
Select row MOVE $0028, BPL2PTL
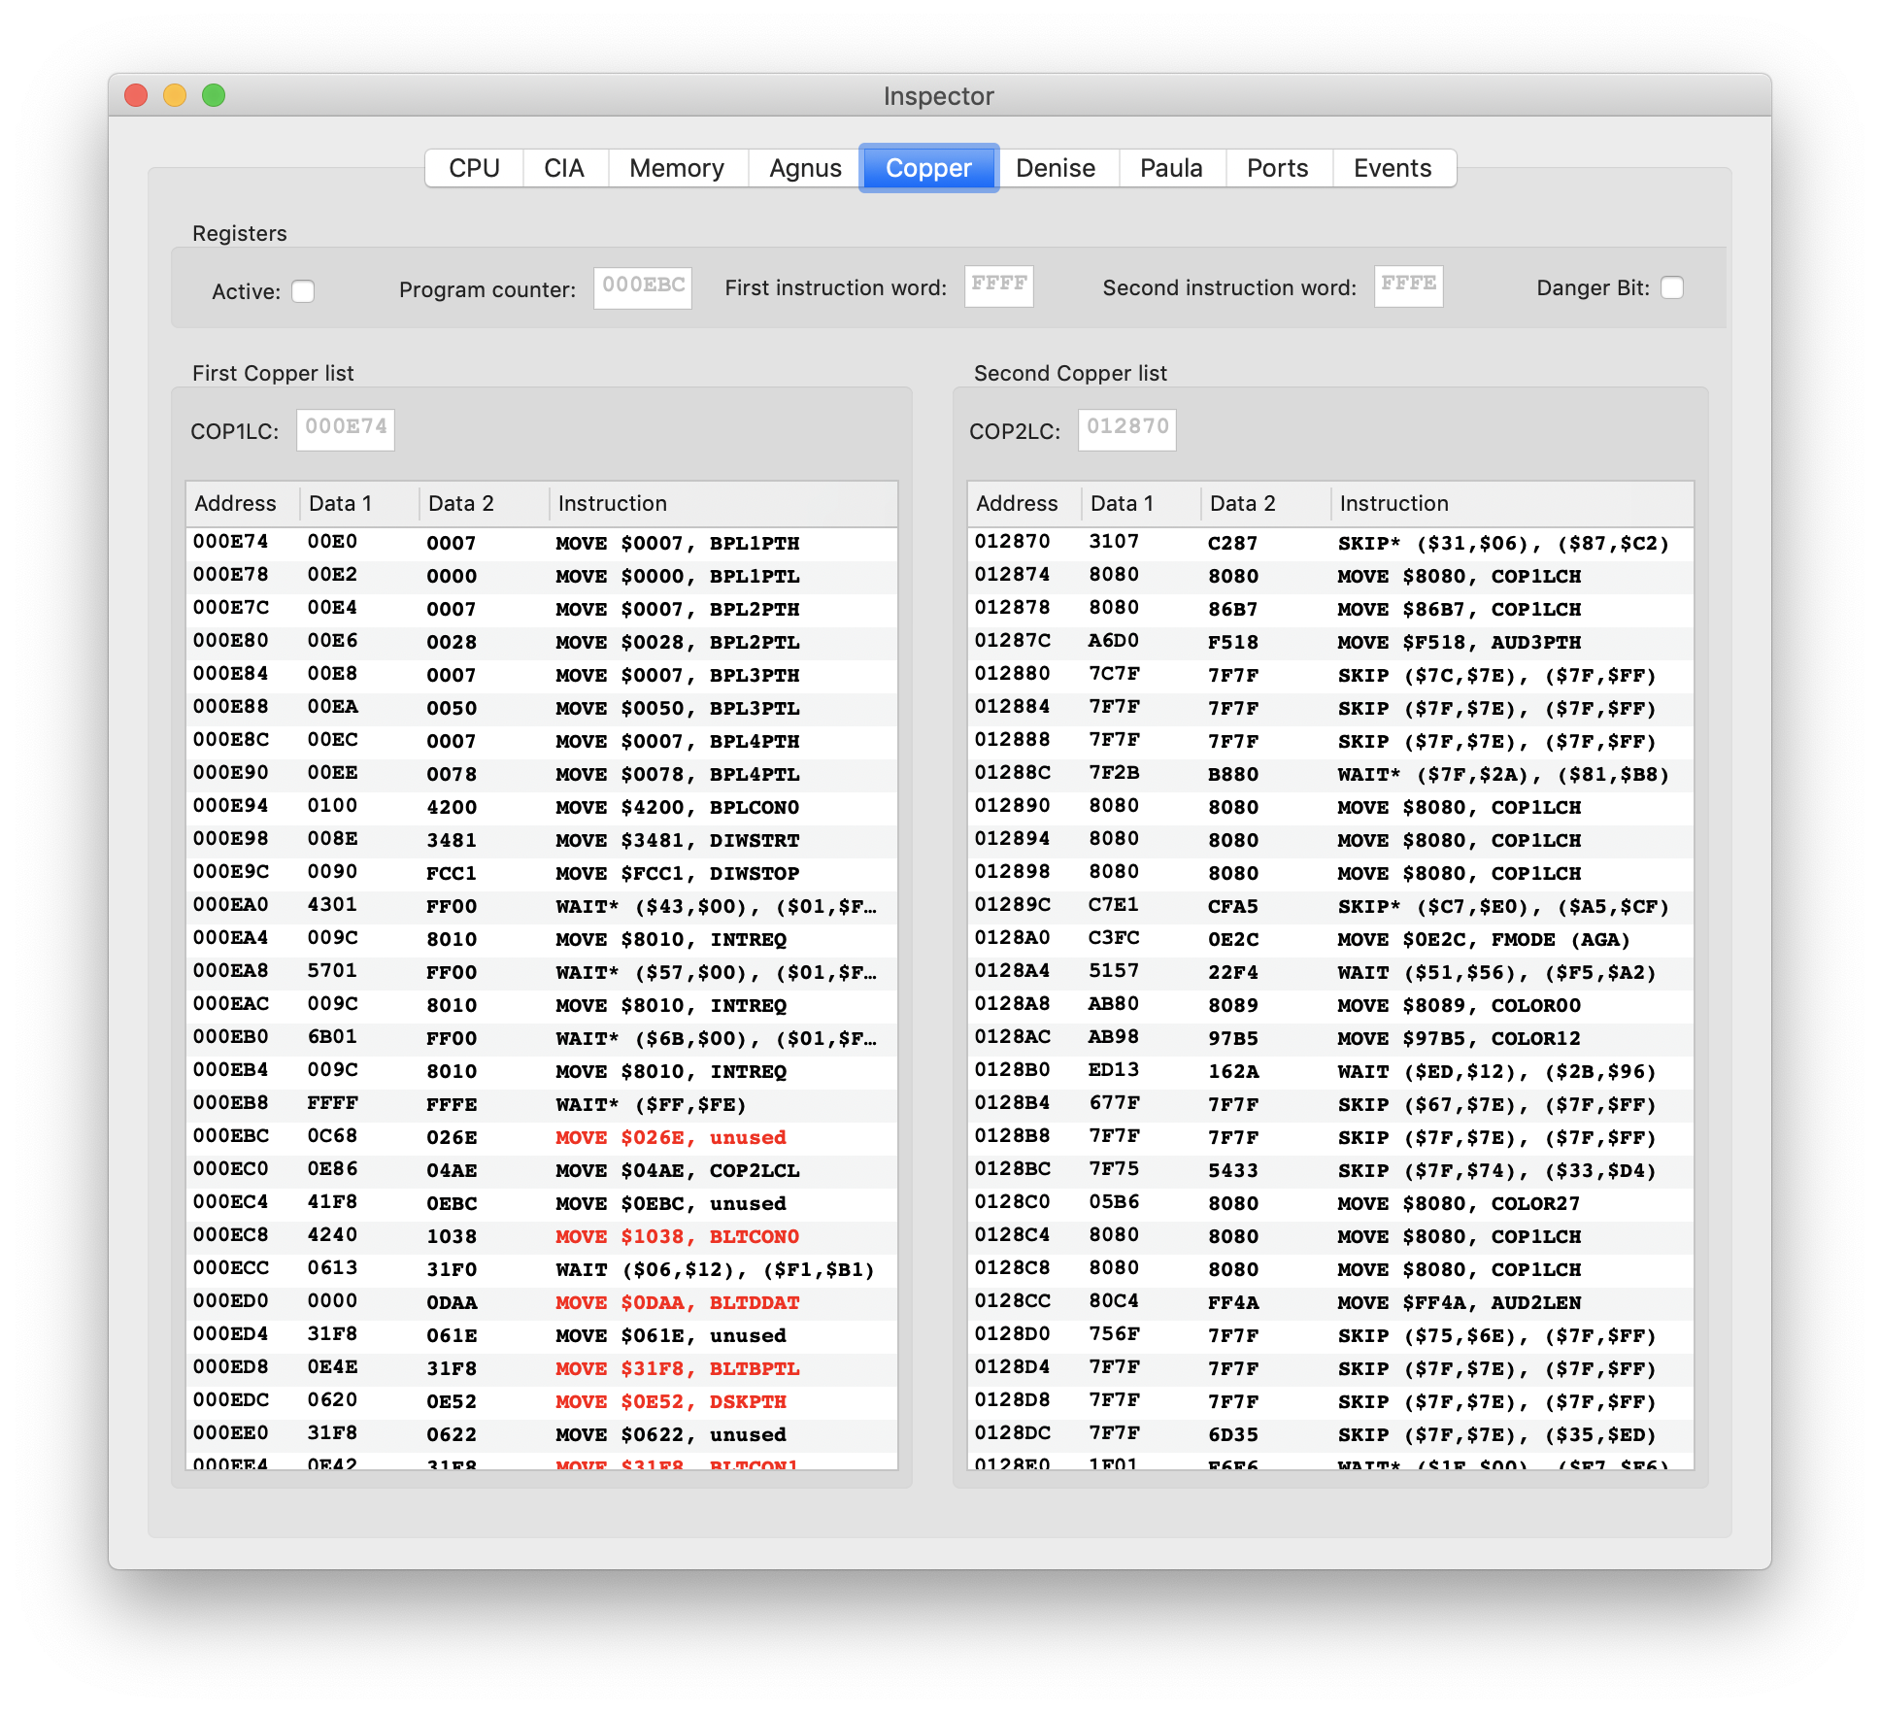(x=542, y=642)
